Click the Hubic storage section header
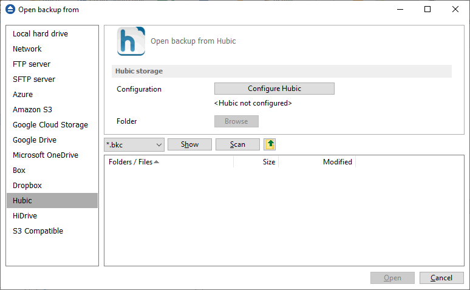 click(282, 72)
